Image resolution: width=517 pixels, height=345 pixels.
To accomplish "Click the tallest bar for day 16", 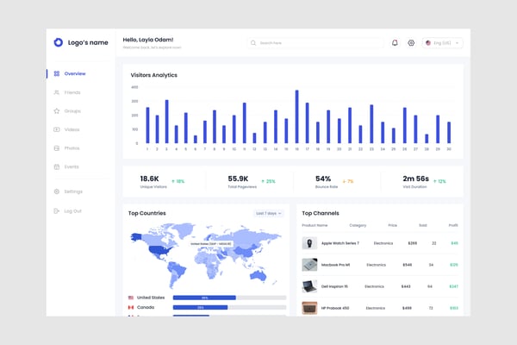I will tap(296, 116).
